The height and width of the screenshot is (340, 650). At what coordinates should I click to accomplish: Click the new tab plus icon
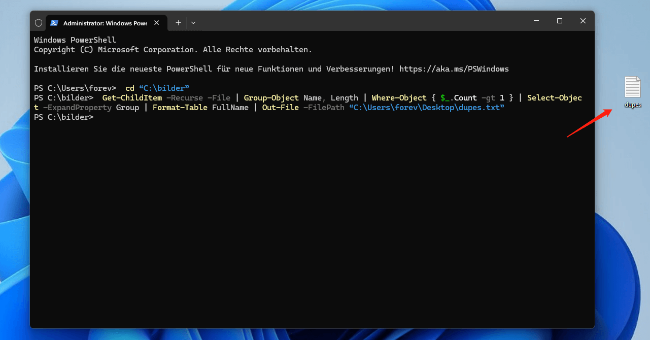tap(178, 22)
